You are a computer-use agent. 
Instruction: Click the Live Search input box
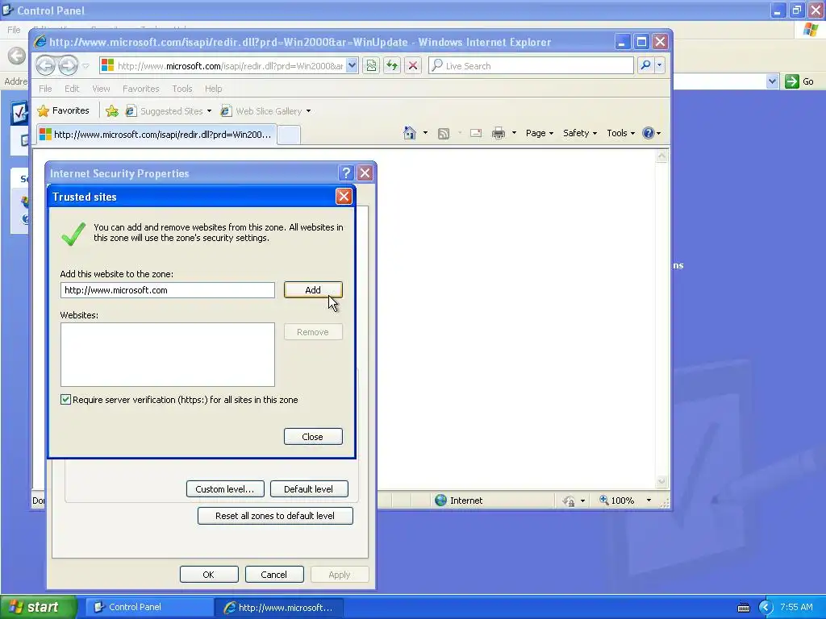point(531,66)
